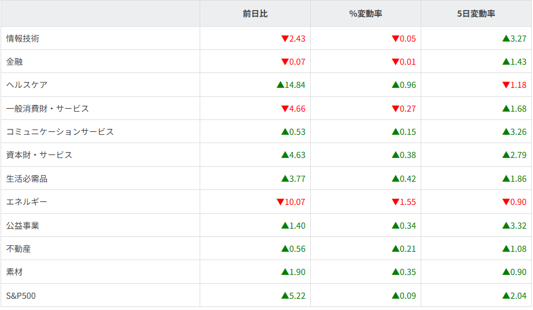Click the 前日比 column header
The image size is (533, 310).
click(255, 13)
